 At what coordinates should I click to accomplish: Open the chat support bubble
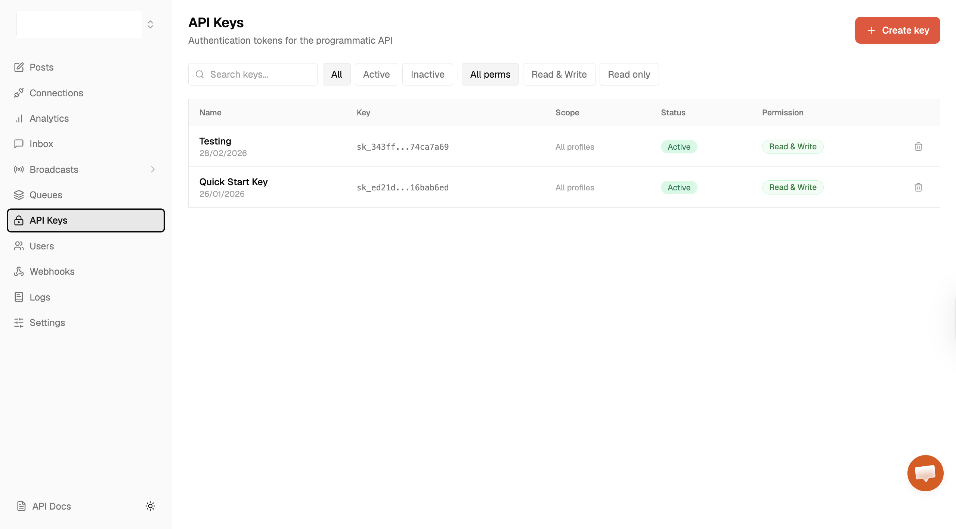[925, 473]
